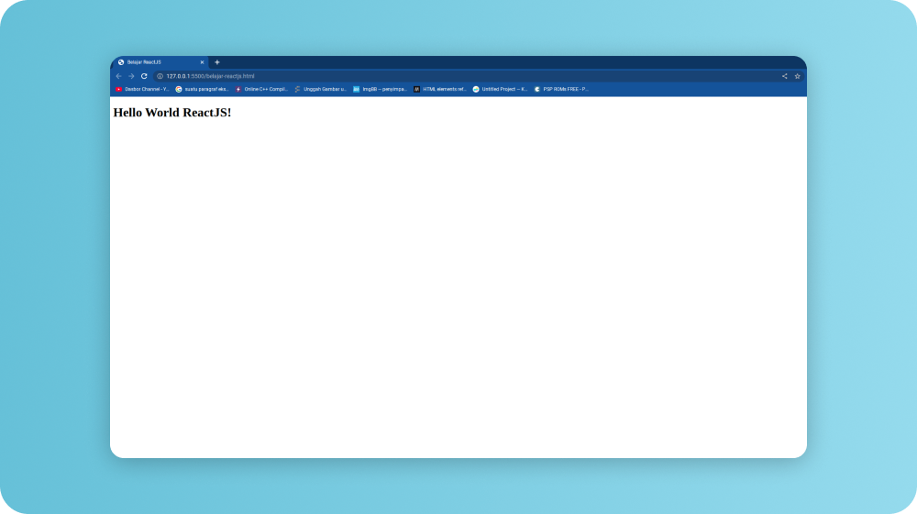The image size is (917, 514).
Task: Open the Untitled Project bookmark
Action: coord(500,89)
